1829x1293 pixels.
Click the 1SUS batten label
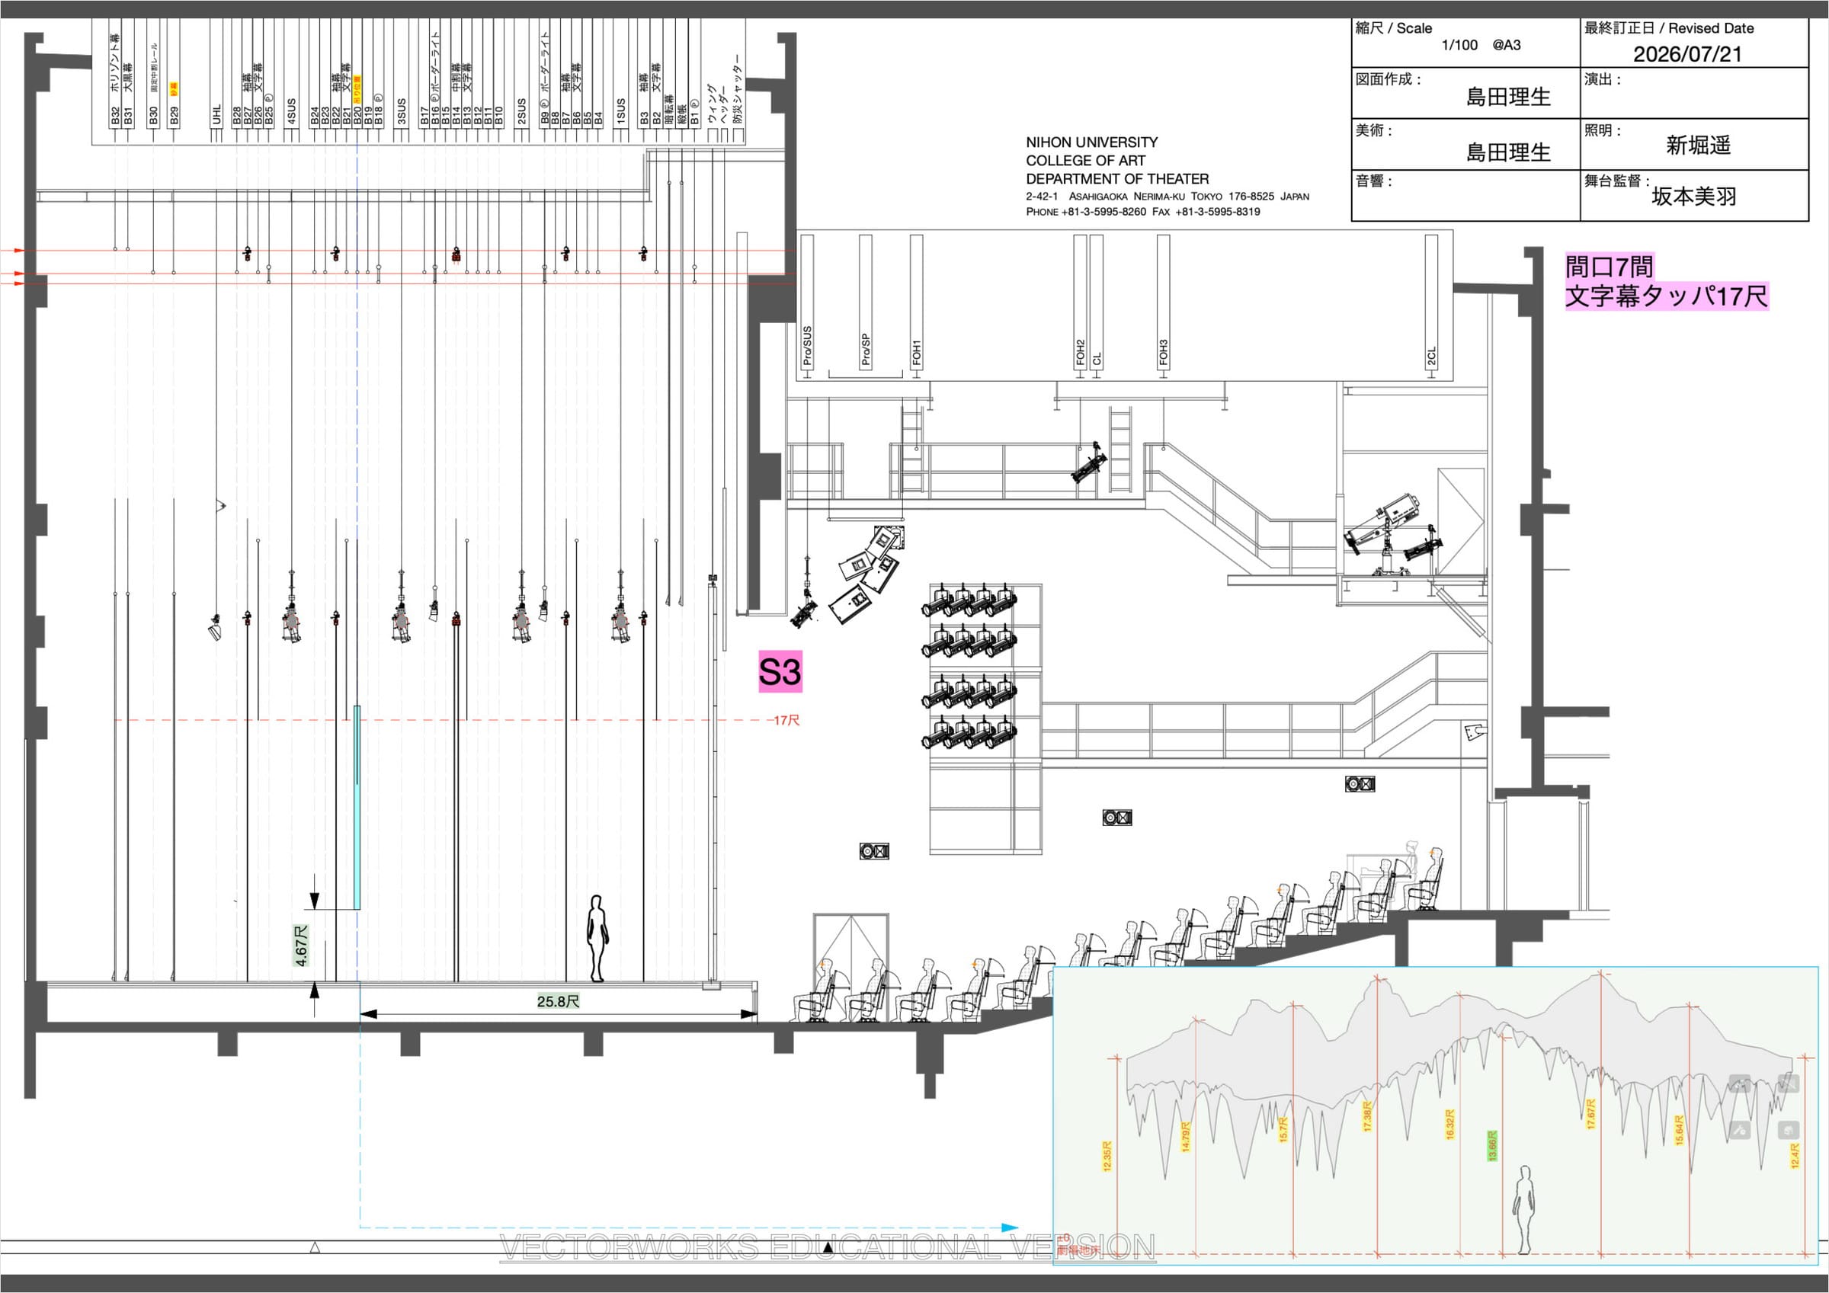click(x=620, y=111)
